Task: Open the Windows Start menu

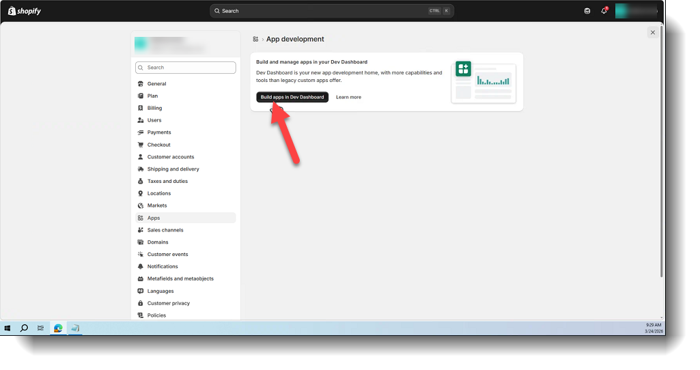Action: pyautogui.click(x=7, y=328)
